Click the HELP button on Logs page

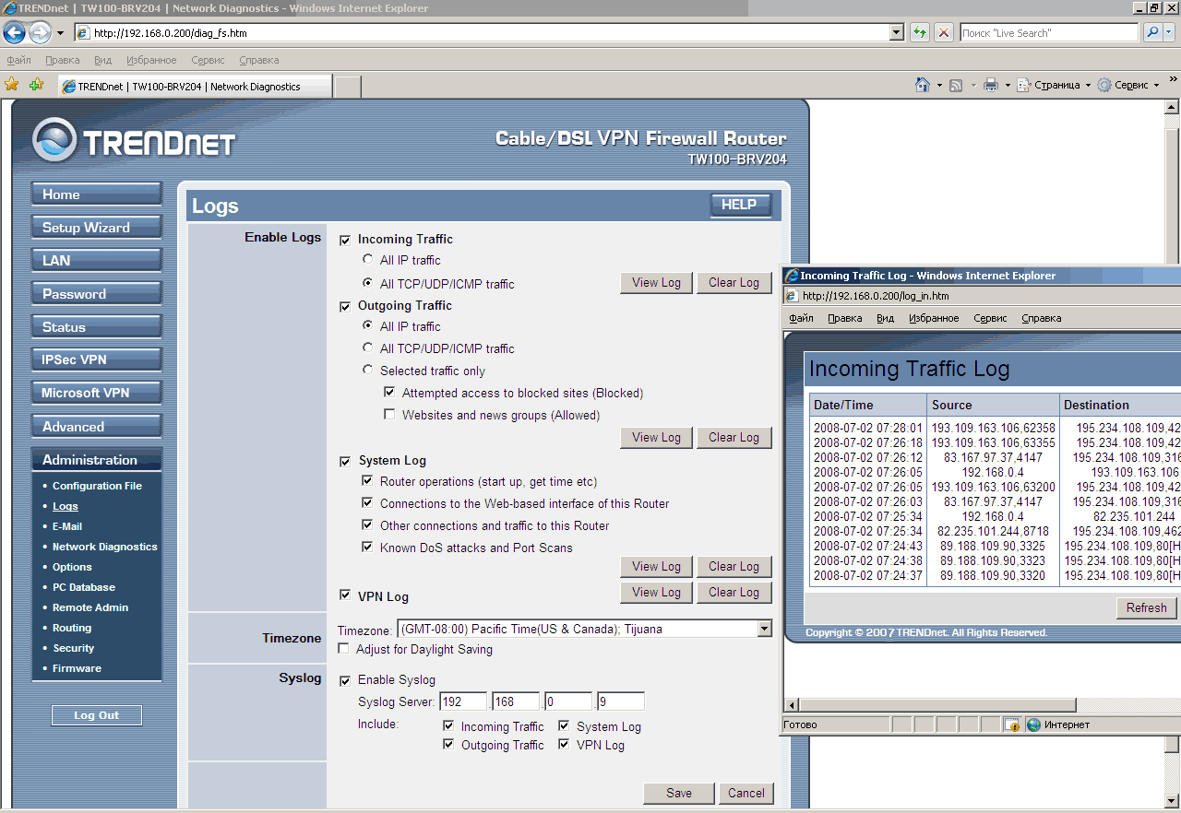click(x=740, y=206)
